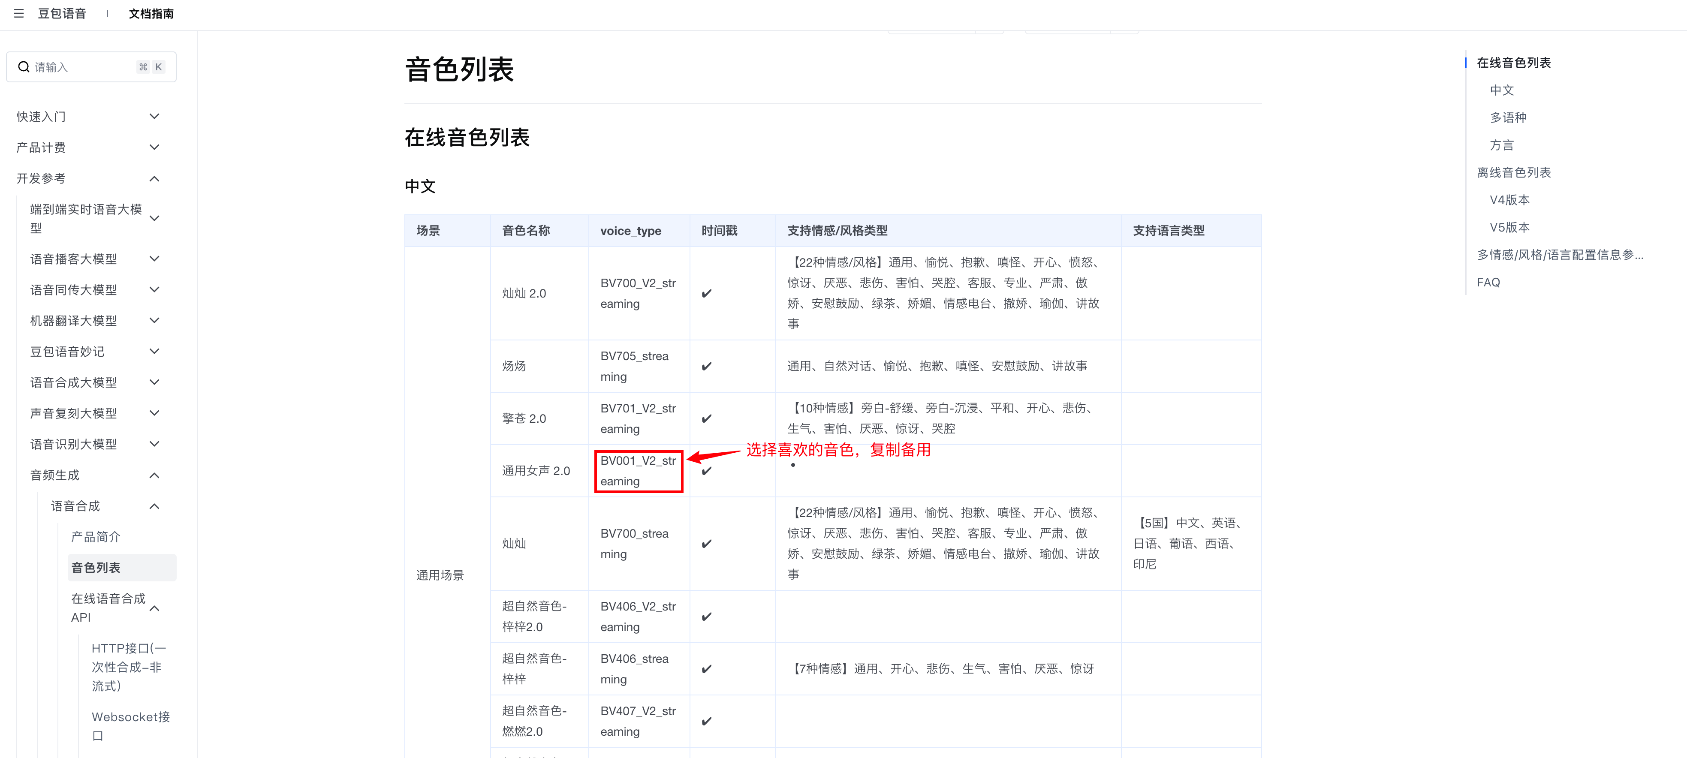Collapse 在线语音合成 API chevron arrow
Screen dimensions: 1687x758
point(154,608)
